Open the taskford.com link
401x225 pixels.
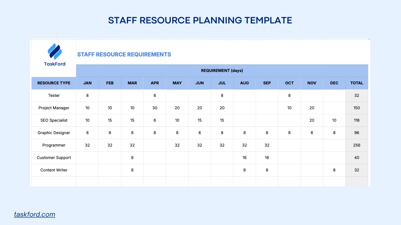(34, 214)
